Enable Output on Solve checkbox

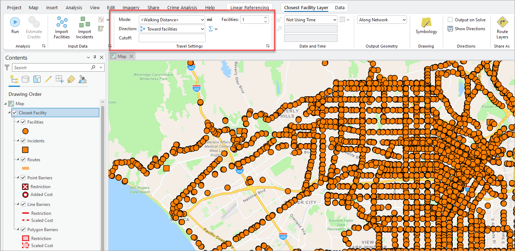(450, 20)
